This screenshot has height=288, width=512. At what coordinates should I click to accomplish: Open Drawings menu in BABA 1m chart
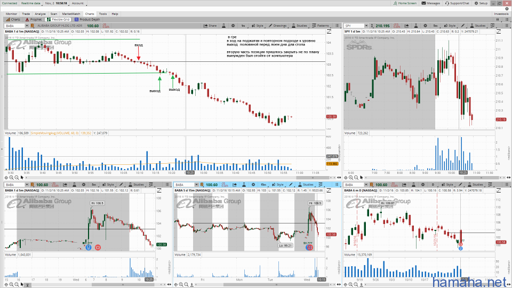point(277,26)
